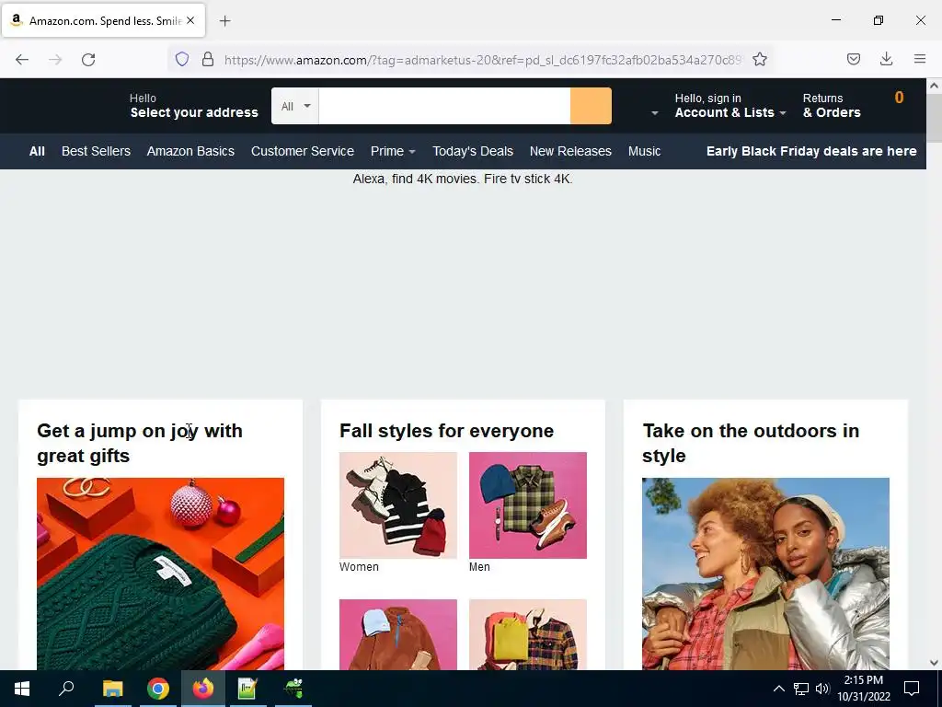Bookmark this page with the star icon

click(x=759, y=59)
